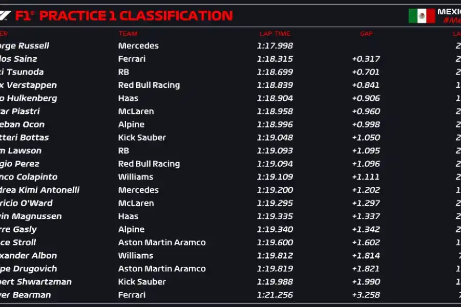The width and height of the screenshot is (461, 307).
Task: Click the Mexican flag icon
Action: click(x=422, y=16)
